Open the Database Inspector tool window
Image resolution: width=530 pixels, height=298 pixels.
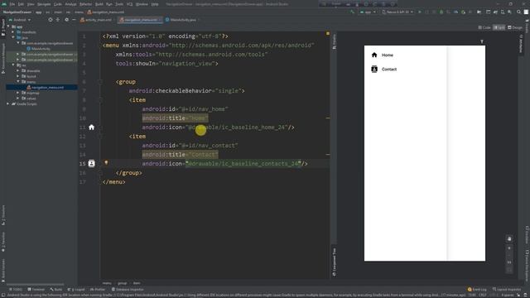tap(128, 290)
